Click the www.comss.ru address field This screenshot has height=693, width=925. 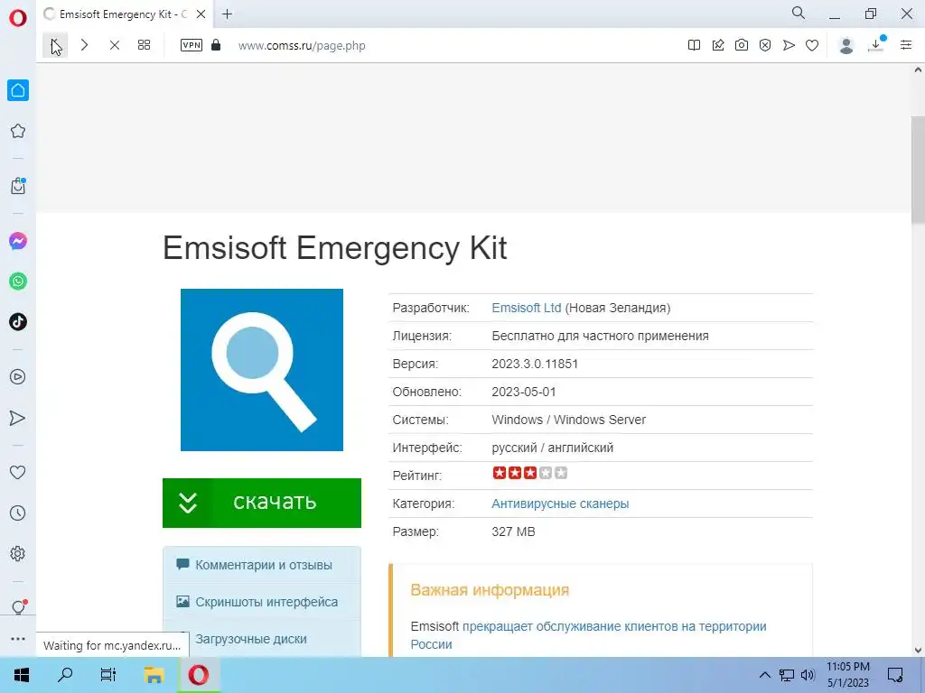pyautogui.click(x=302, y=46)
